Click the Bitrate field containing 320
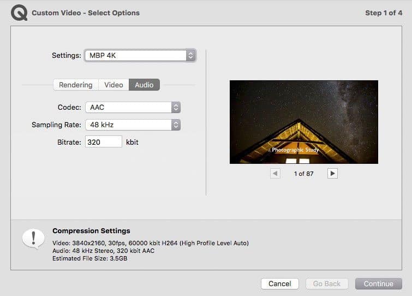 pos(103,142)
